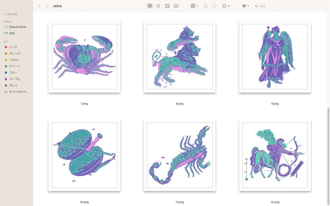Screen dimensions: 330x206
Task: Switch to icon grid view
Action: (x=150, y=6)
